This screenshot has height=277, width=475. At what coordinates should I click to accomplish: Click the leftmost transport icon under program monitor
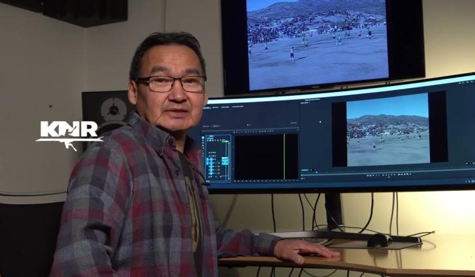click(x=367, y=175)
